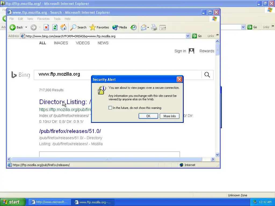Expand Links toolbar chevron in front window

pos(218,35)
